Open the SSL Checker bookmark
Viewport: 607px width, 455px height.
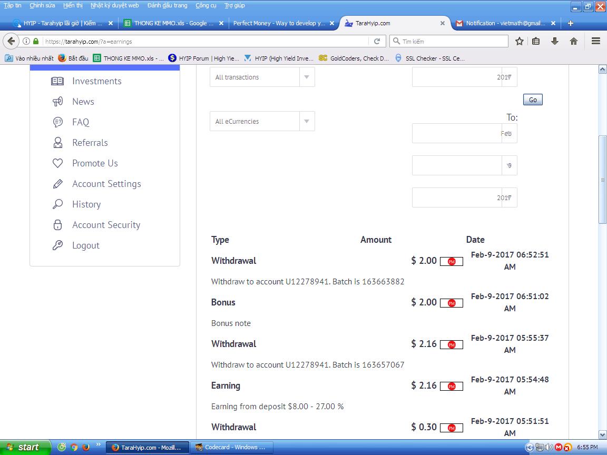(430, 58)
